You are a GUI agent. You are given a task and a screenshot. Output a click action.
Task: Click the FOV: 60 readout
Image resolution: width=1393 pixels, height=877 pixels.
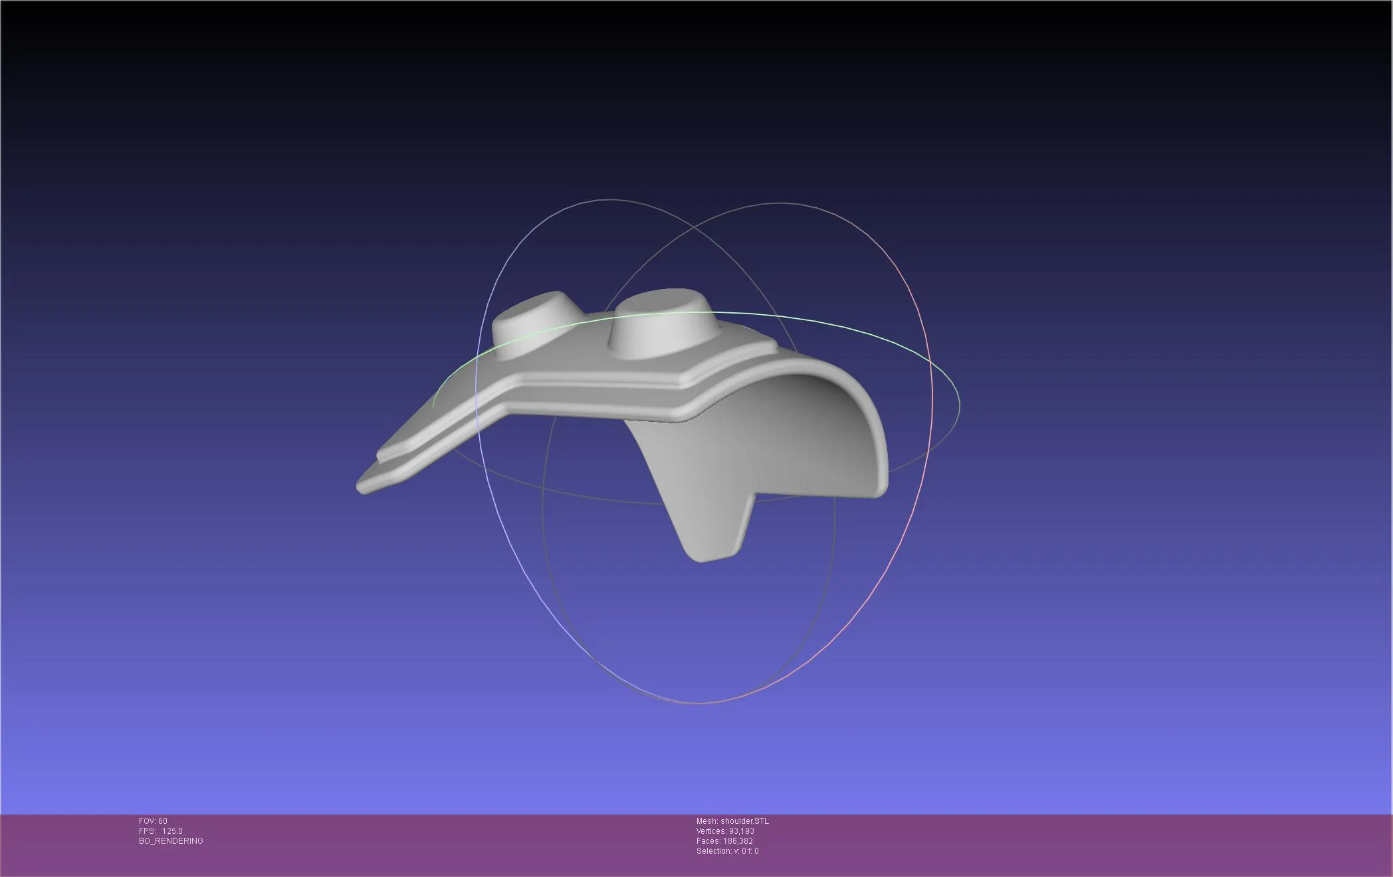click(x=153, y=821)
